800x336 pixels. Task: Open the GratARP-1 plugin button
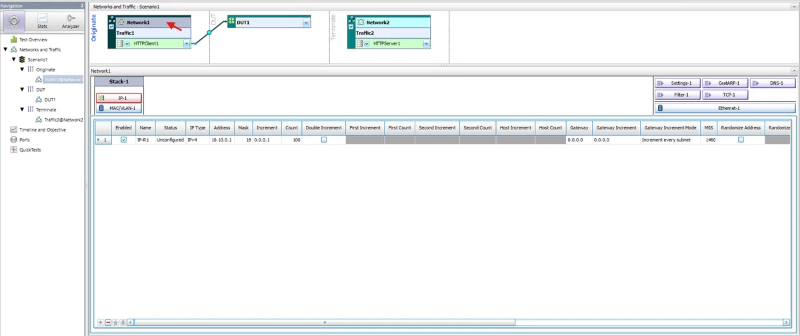(725, 83)
